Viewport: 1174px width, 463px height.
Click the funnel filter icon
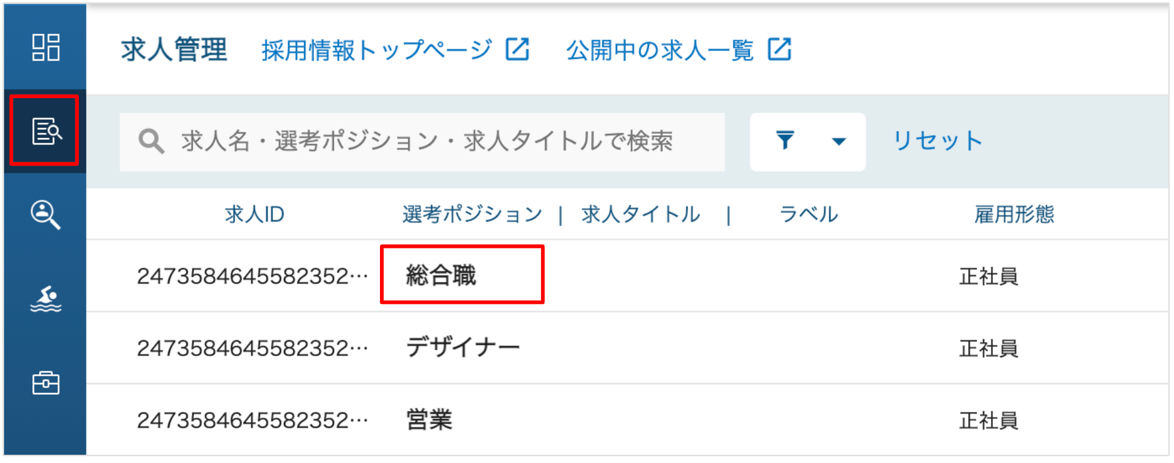(785, 141)
